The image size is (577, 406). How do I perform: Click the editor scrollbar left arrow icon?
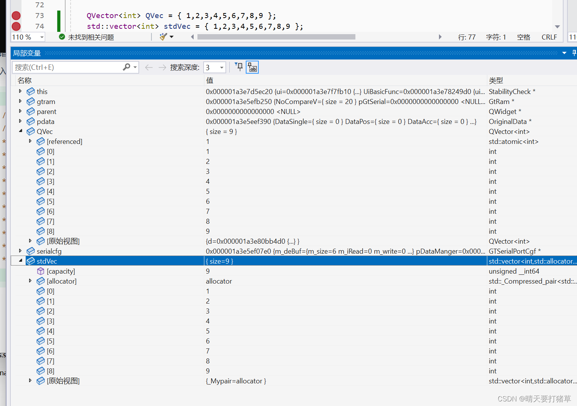point(192,36)
